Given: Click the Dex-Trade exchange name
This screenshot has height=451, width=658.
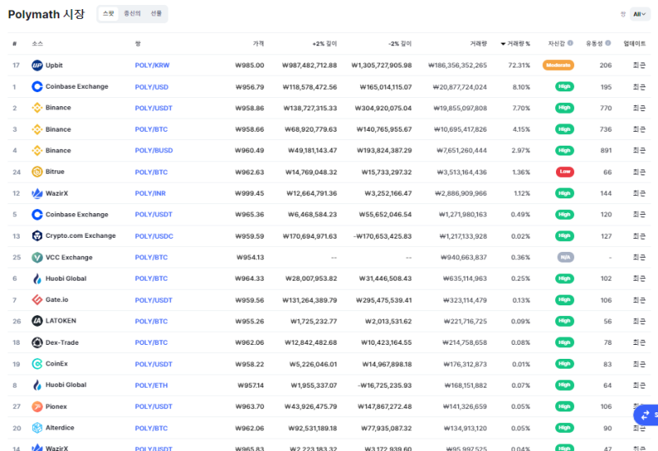Looking at the screenshot, I should tap(63, 342).
